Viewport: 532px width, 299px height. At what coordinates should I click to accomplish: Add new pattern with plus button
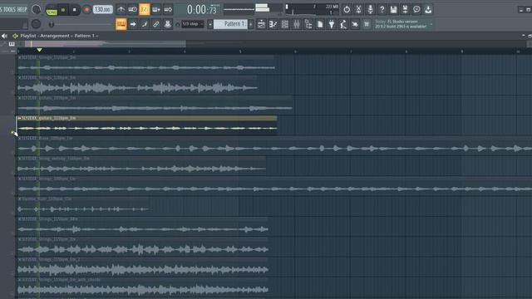[x=251, y=24]
